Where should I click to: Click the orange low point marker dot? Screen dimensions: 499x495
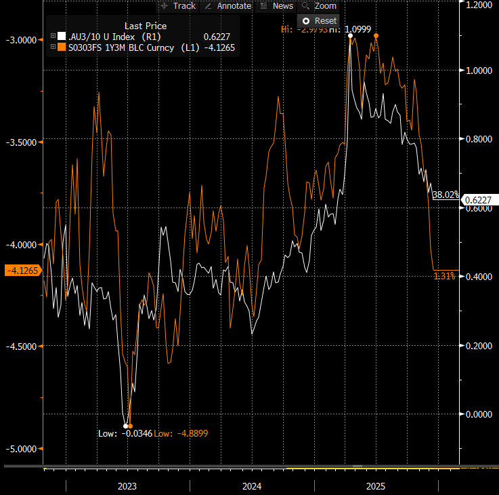[131, 426]
